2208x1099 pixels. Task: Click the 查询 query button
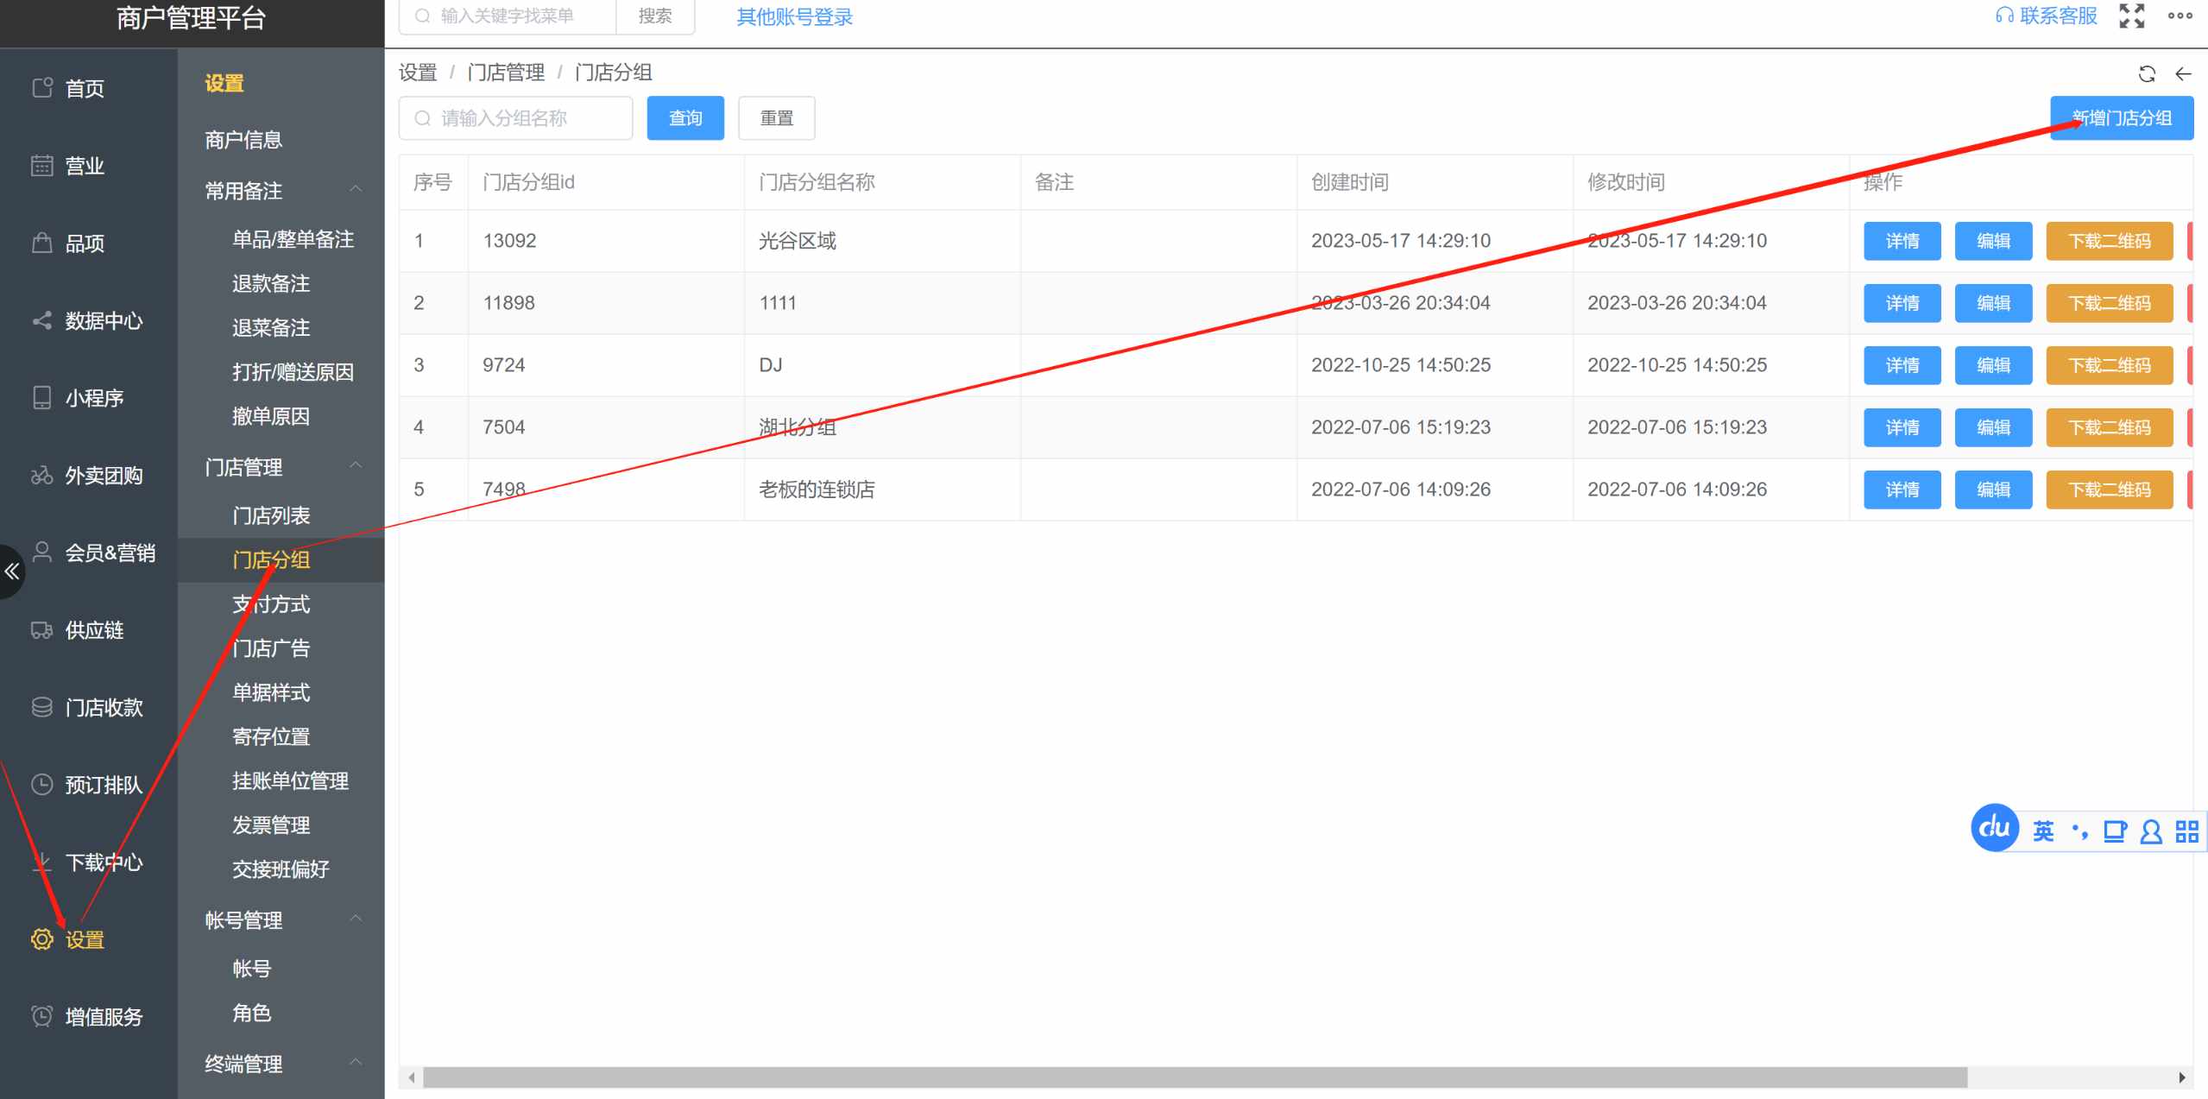[685, 118]
